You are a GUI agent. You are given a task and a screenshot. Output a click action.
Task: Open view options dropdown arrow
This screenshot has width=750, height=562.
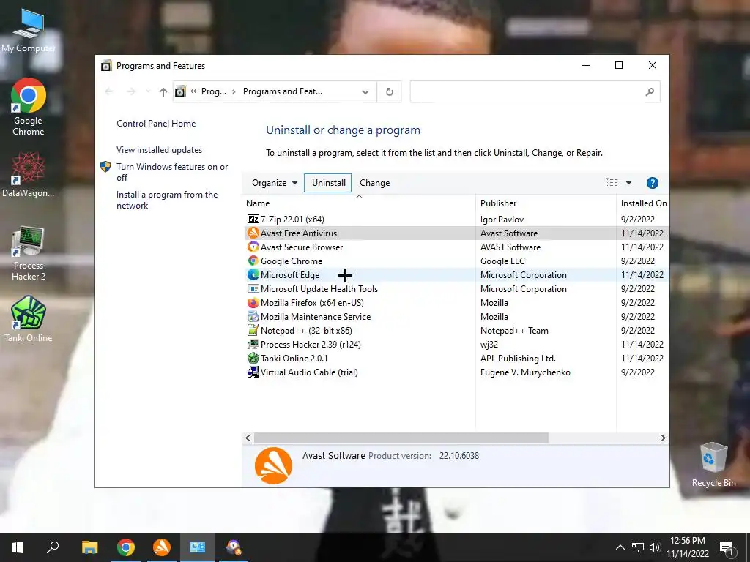tap(628, 182)
